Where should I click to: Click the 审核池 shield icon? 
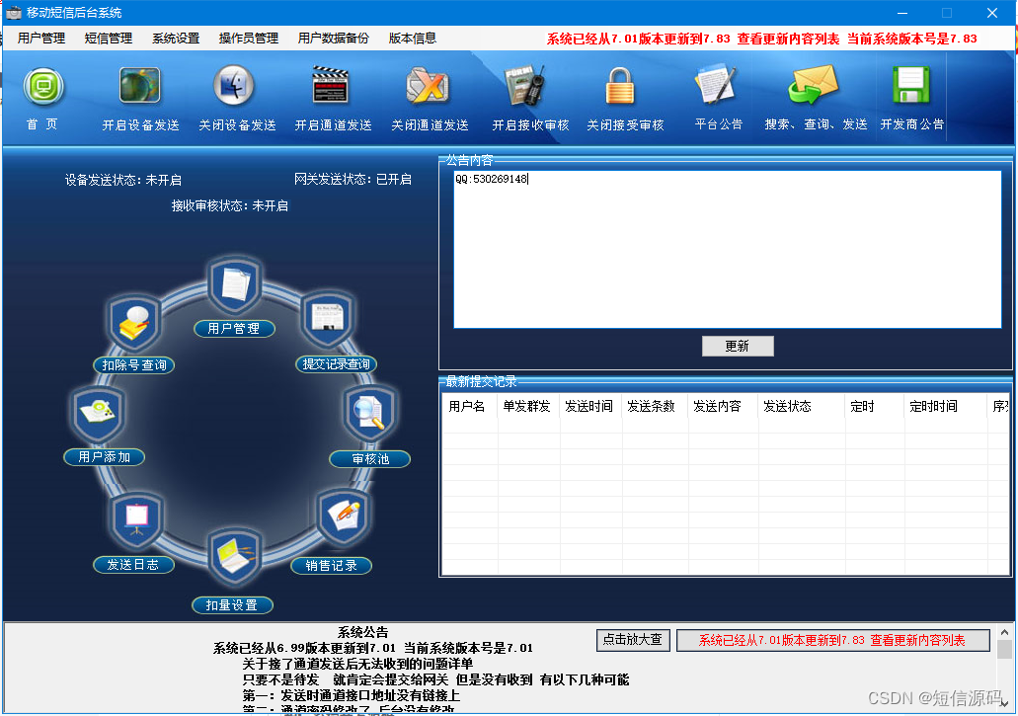(x=369, y=412)
